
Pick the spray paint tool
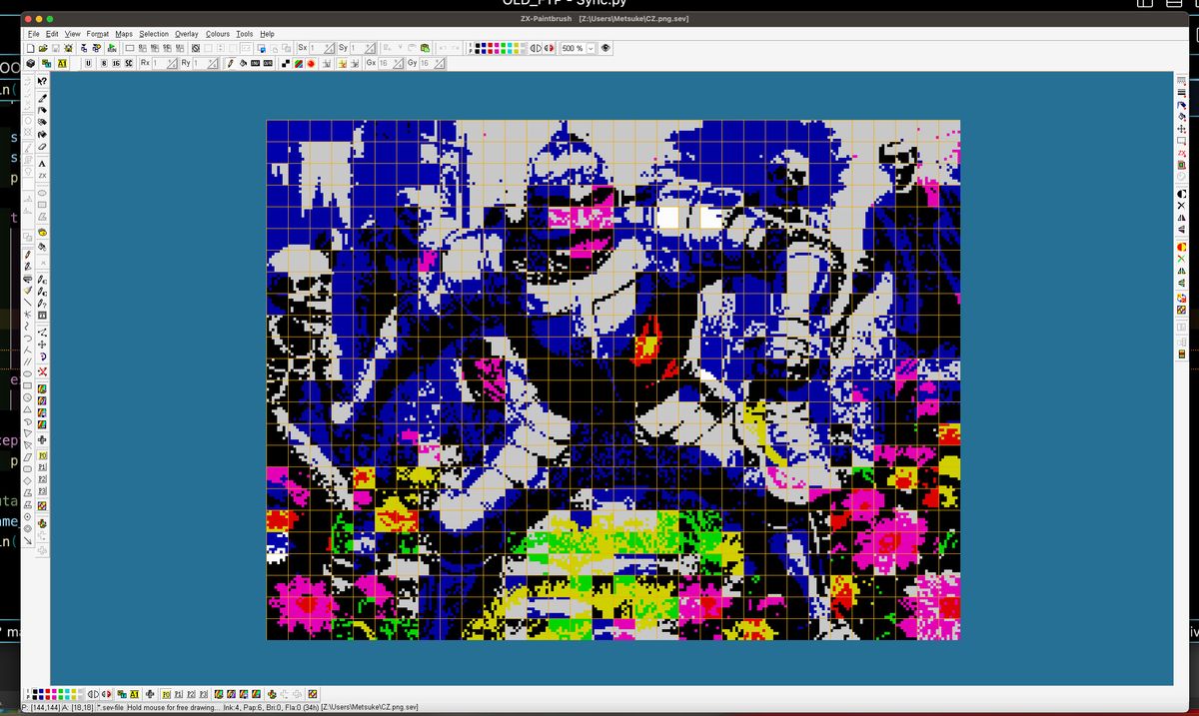click(x=41, y=122)
